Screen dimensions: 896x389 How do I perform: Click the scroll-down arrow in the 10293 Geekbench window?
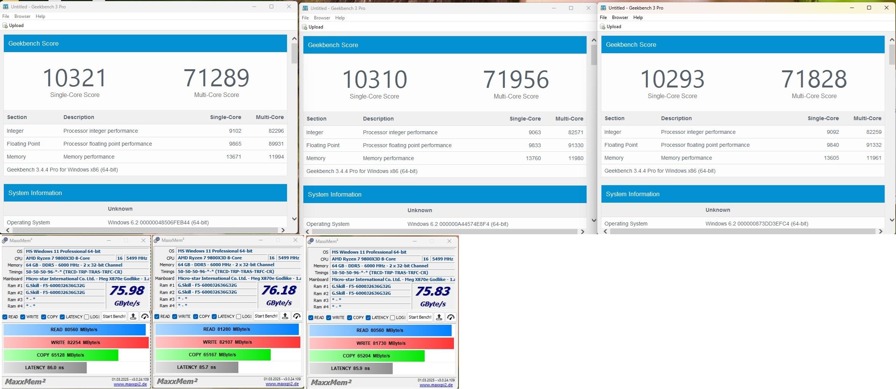(892, 220)
